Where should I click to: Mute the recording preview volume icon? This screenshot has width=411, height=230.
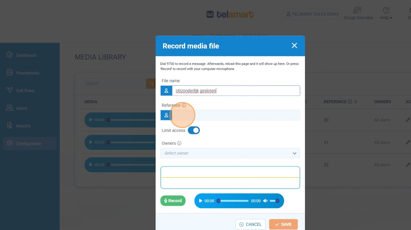pyautogui.click(x=265, y=201)
